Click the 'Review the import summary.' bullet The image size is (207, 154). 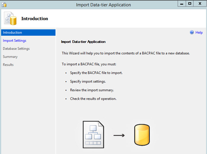92,90
